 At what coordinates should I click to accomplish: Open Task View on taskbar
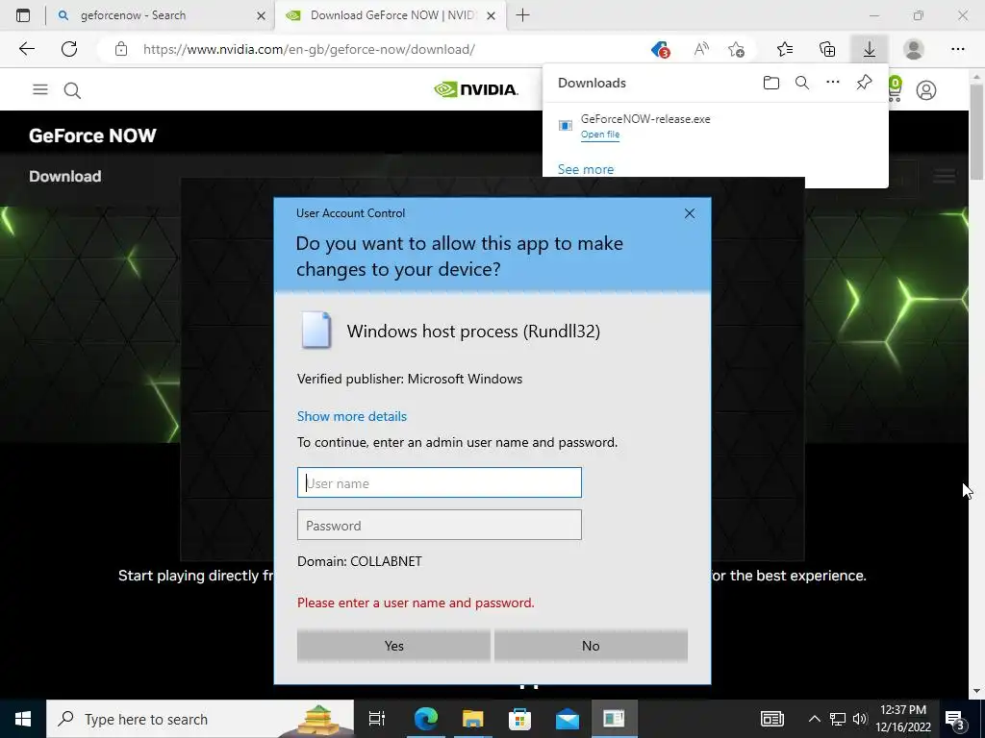click(377, 719)
